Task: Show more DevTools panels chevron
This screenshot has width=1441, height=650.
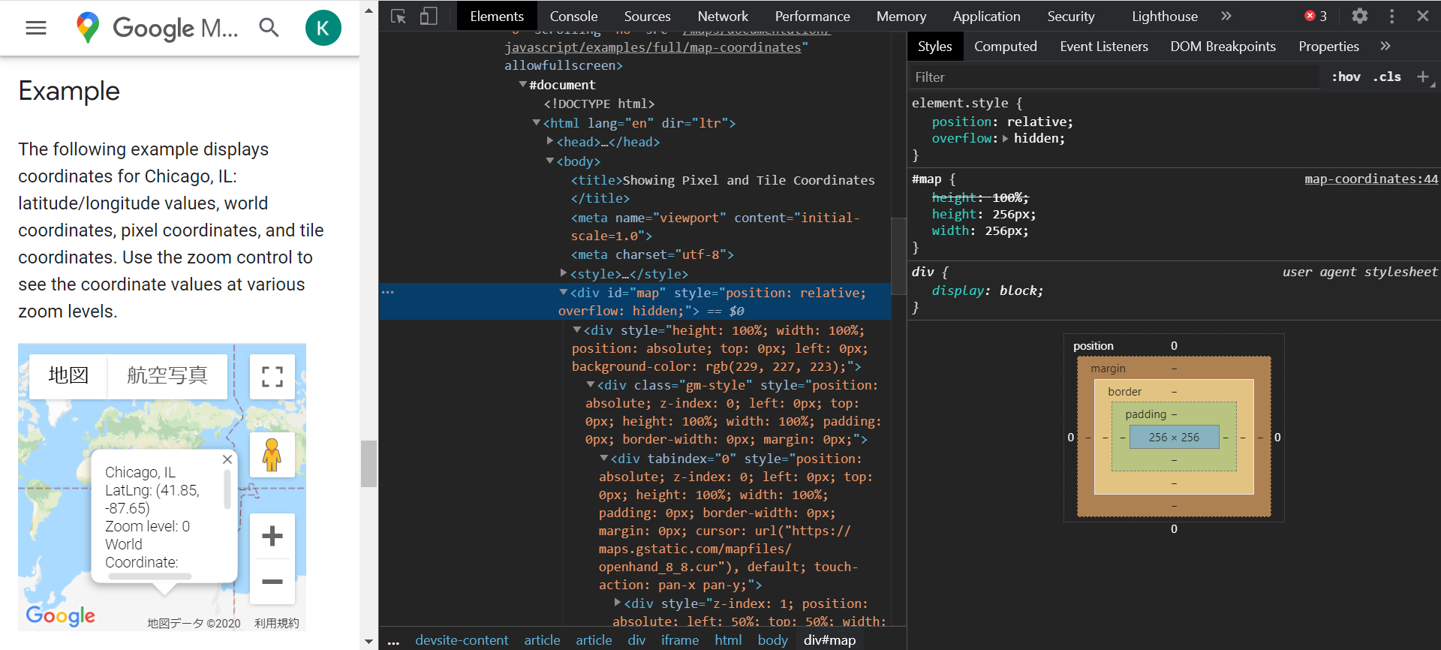Action: (x=1226, y=16)
